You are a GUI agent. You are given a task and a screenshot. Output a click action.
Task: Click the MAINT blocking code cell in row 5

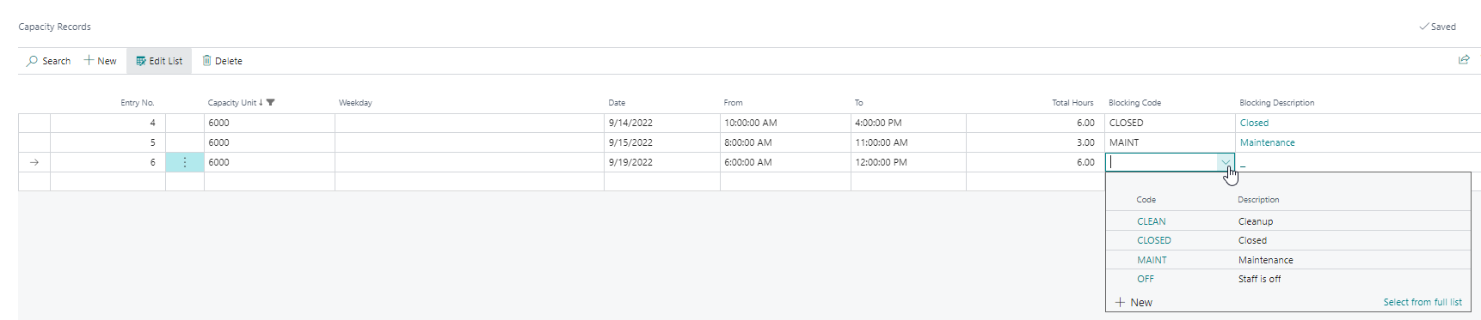pos(1171,142)
